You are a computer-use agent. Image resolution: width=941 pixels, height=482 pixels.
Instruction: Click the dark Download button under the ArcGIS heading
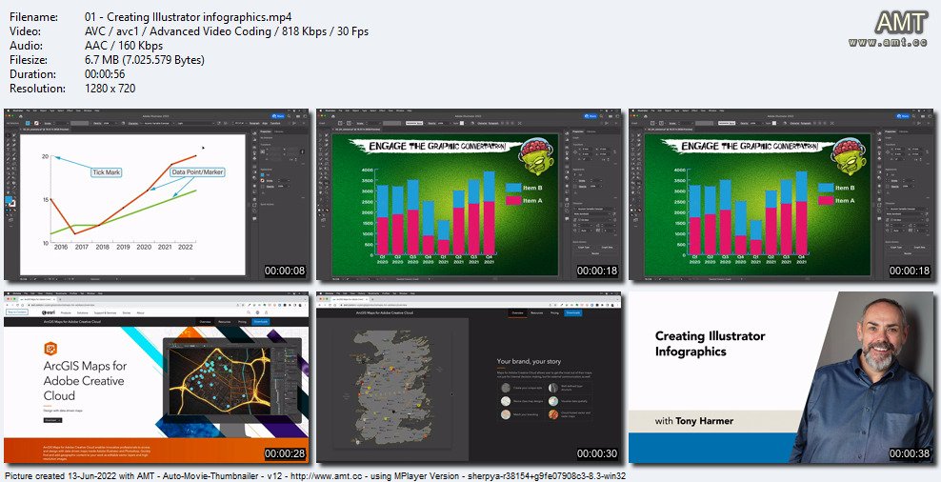[x=52, y=421]
